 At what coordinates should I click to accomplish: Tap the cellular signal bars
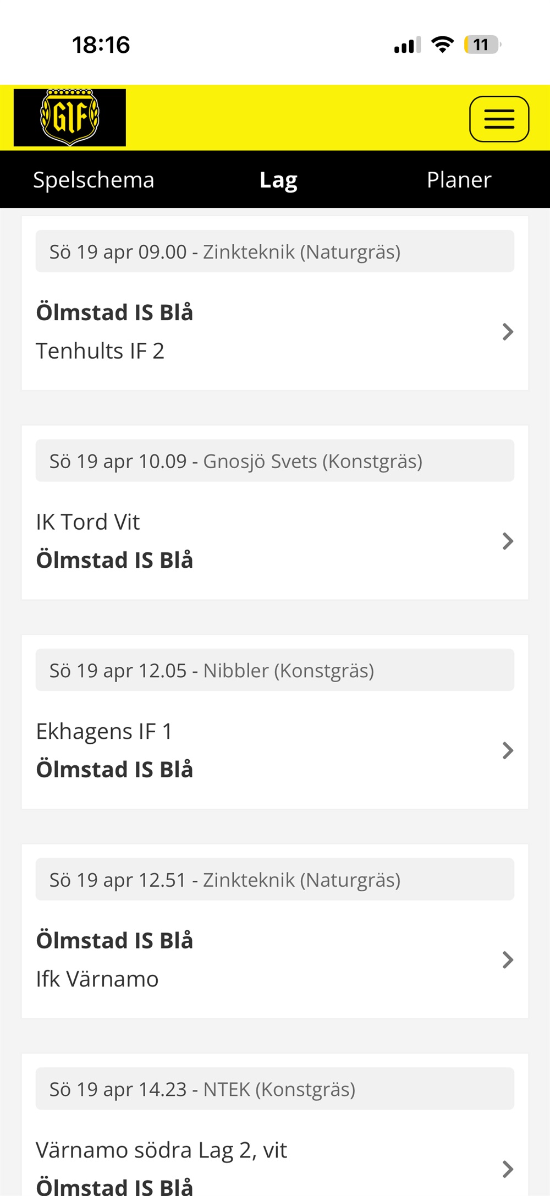click(407, 45)
